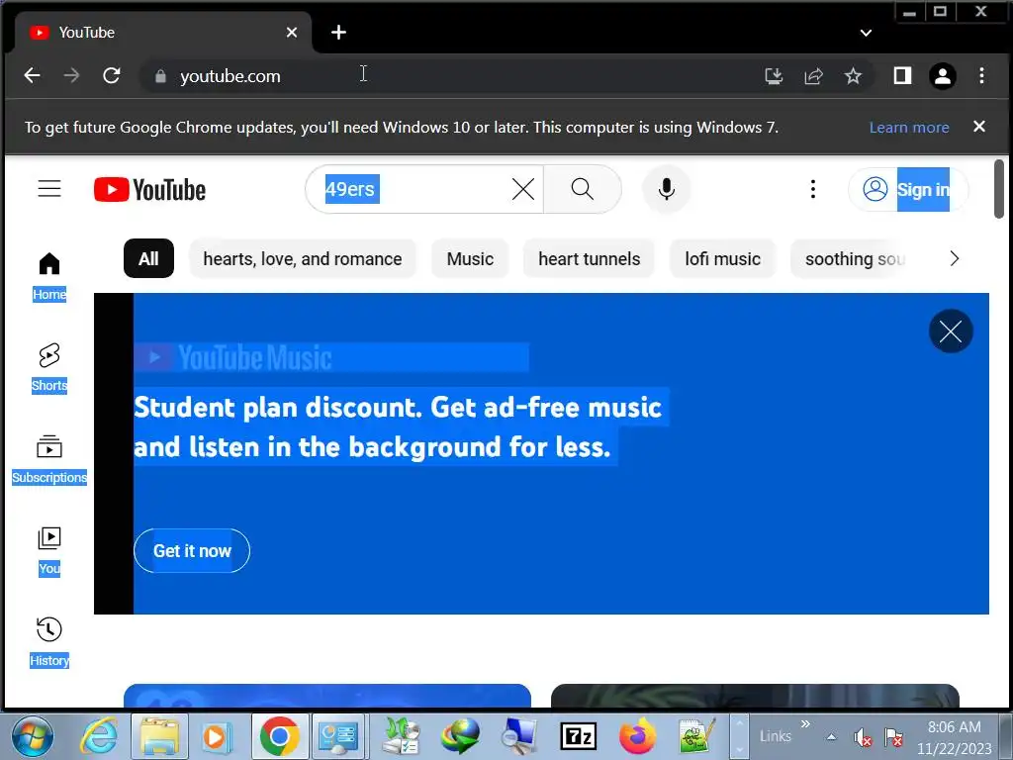
Task: Click the YouTube logo
Action: pos(150,190)
